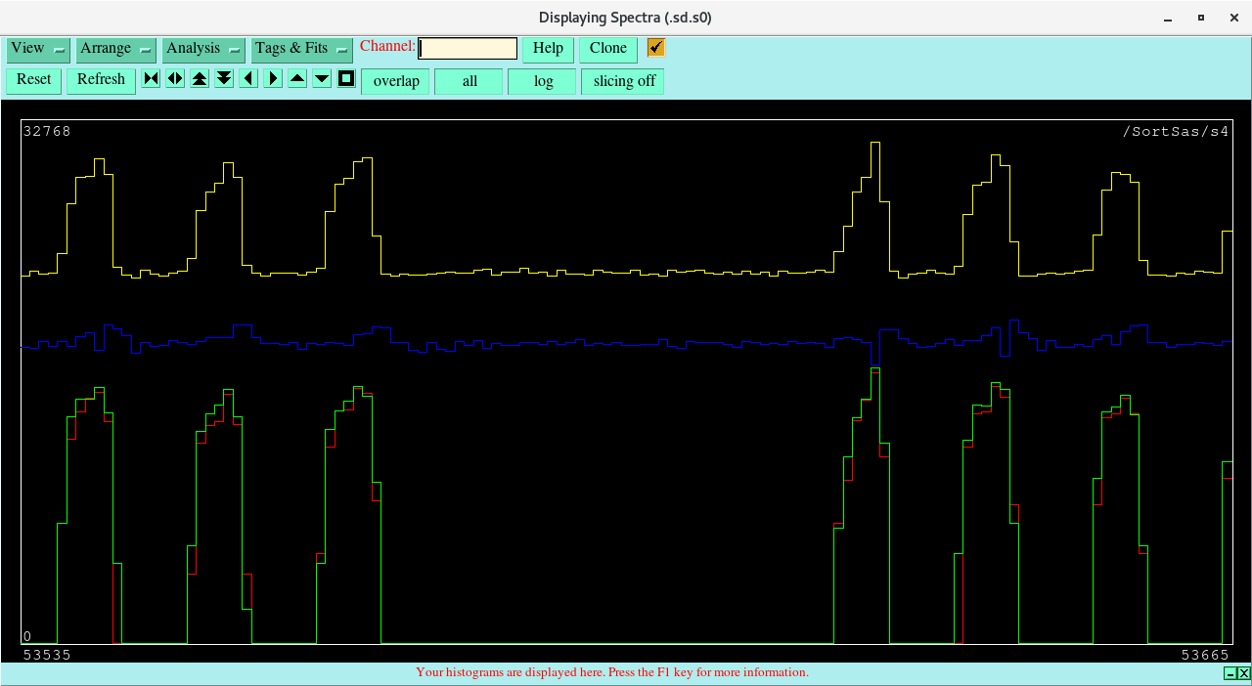The image size is (1252, 686).
Task: Click the horizontal expand (outward arrows) icon
Action: point(175,79)
